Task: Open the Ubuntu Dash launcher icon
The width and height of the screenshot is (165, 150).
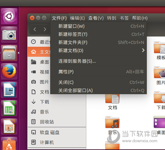Action: point(9,16)
